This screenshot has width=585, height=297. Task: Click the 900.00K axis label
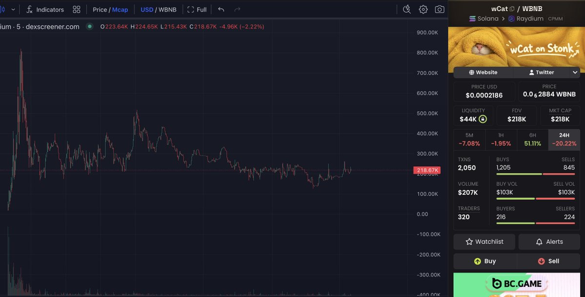[427, 33]
